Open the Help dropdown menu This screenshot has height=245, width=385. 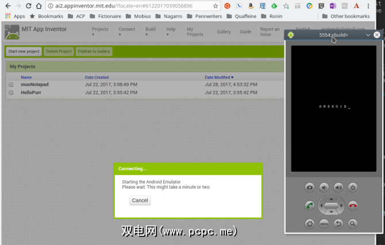[x=171, y=32]
